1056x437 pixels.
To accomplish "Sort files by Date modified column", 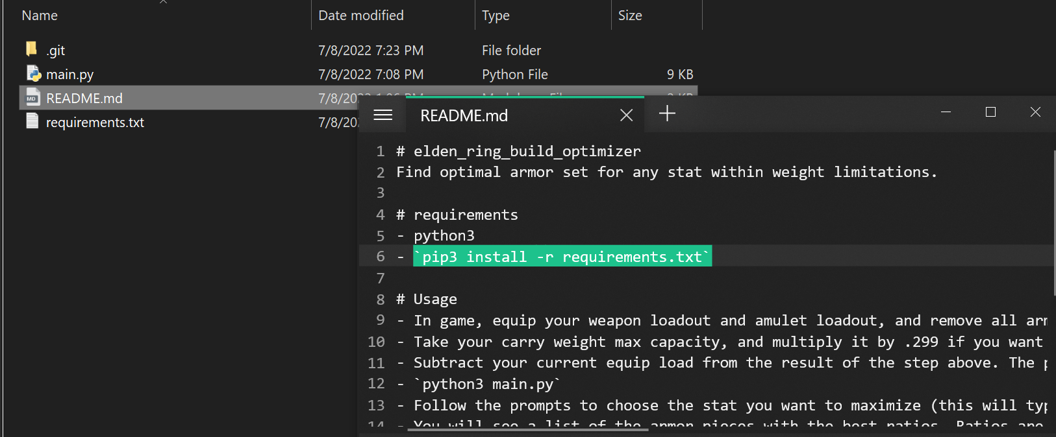I will (x=361, y=16).
